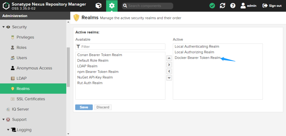Click the LDAP book icon

(x=13, y=78)
